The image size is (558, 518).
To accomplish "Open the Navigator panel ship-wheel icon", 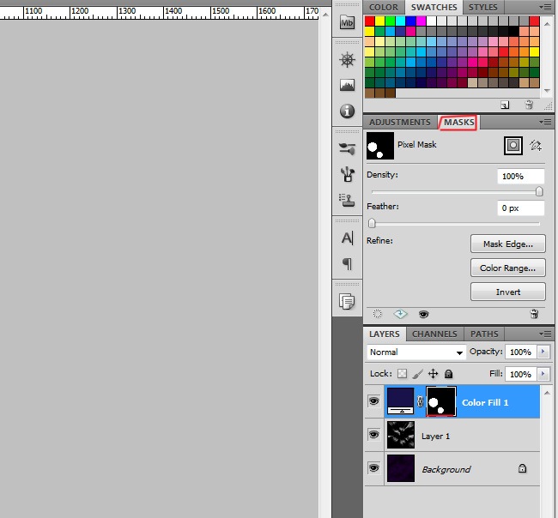I will pos(348,59).
